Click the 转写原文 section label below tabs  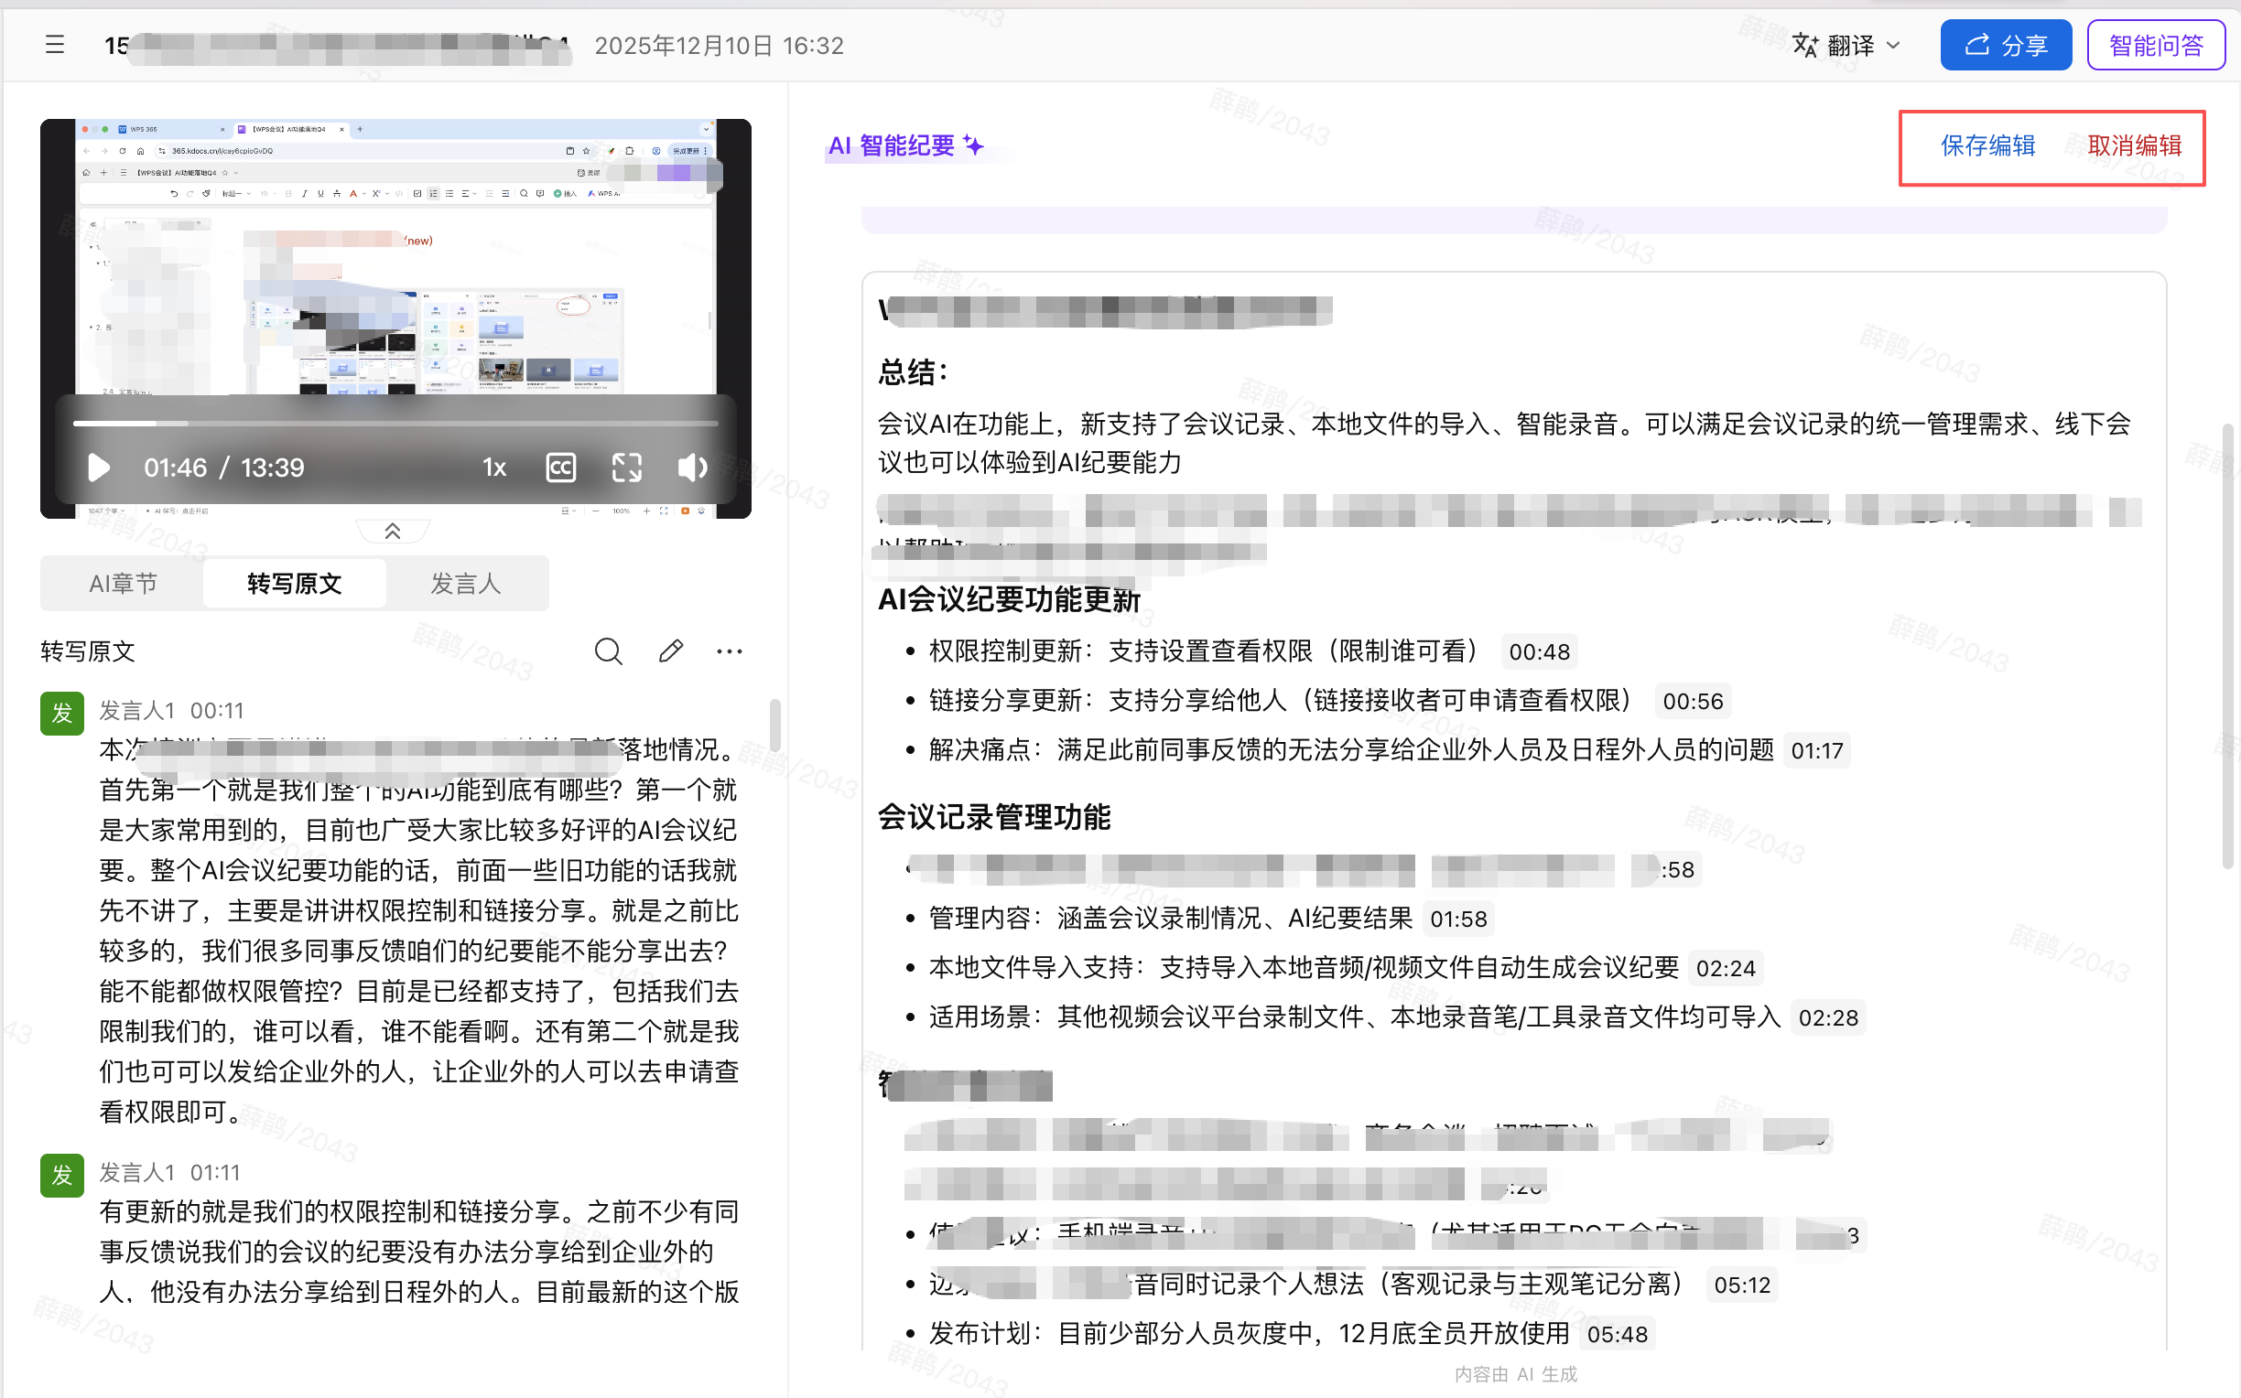[x=88, y=651]
